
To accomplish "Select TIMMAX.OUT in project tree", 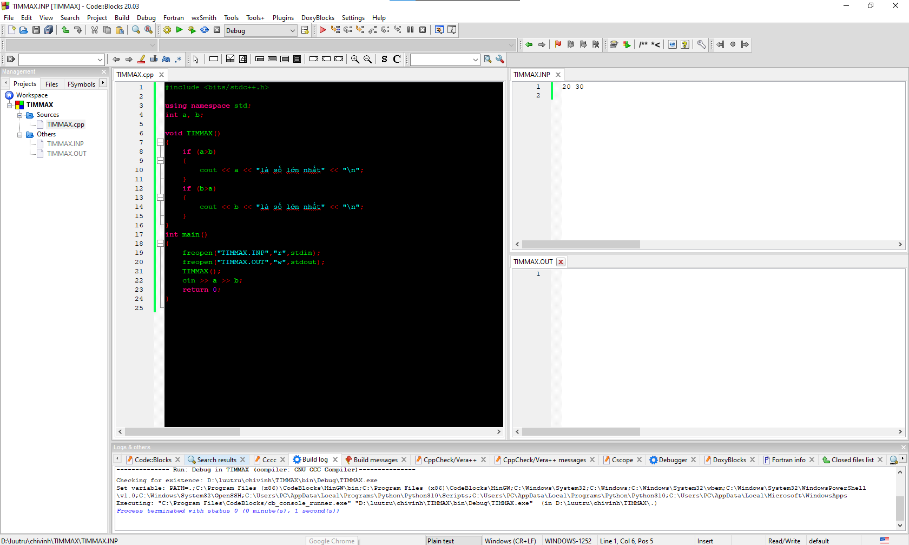I will [x=67, y=154].
